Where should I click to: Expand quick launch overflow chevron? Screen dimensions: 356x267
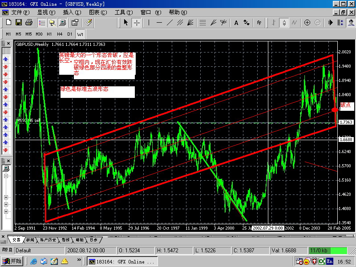79,260
